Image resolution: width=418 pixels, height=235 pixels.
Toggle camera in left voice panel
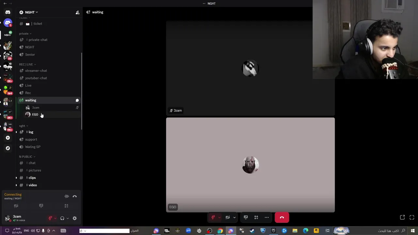(x=16, y=206)
